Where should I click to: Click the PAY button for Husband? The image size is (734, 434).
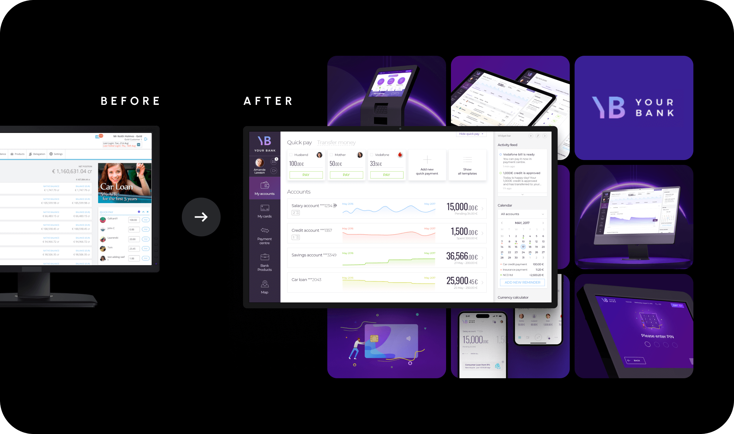[305, 175]
